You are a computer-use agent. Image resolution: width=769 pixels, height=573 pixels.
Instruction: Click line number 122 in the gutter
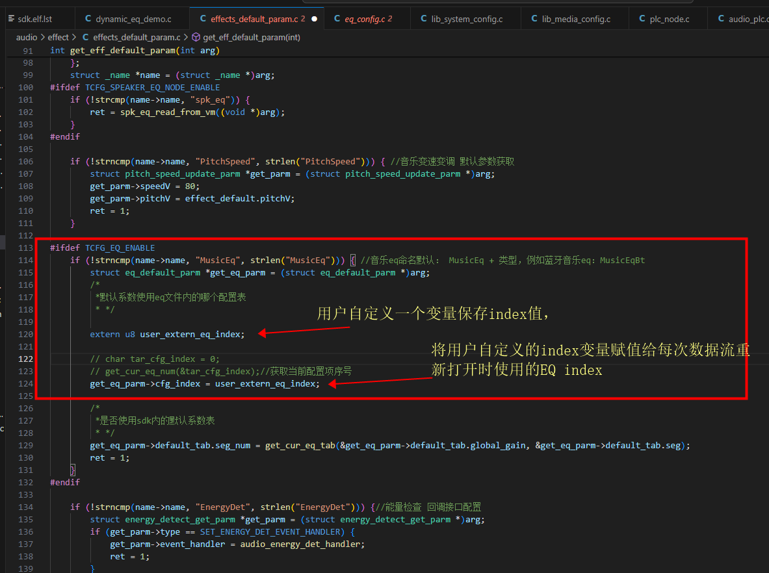pos(25,359)
